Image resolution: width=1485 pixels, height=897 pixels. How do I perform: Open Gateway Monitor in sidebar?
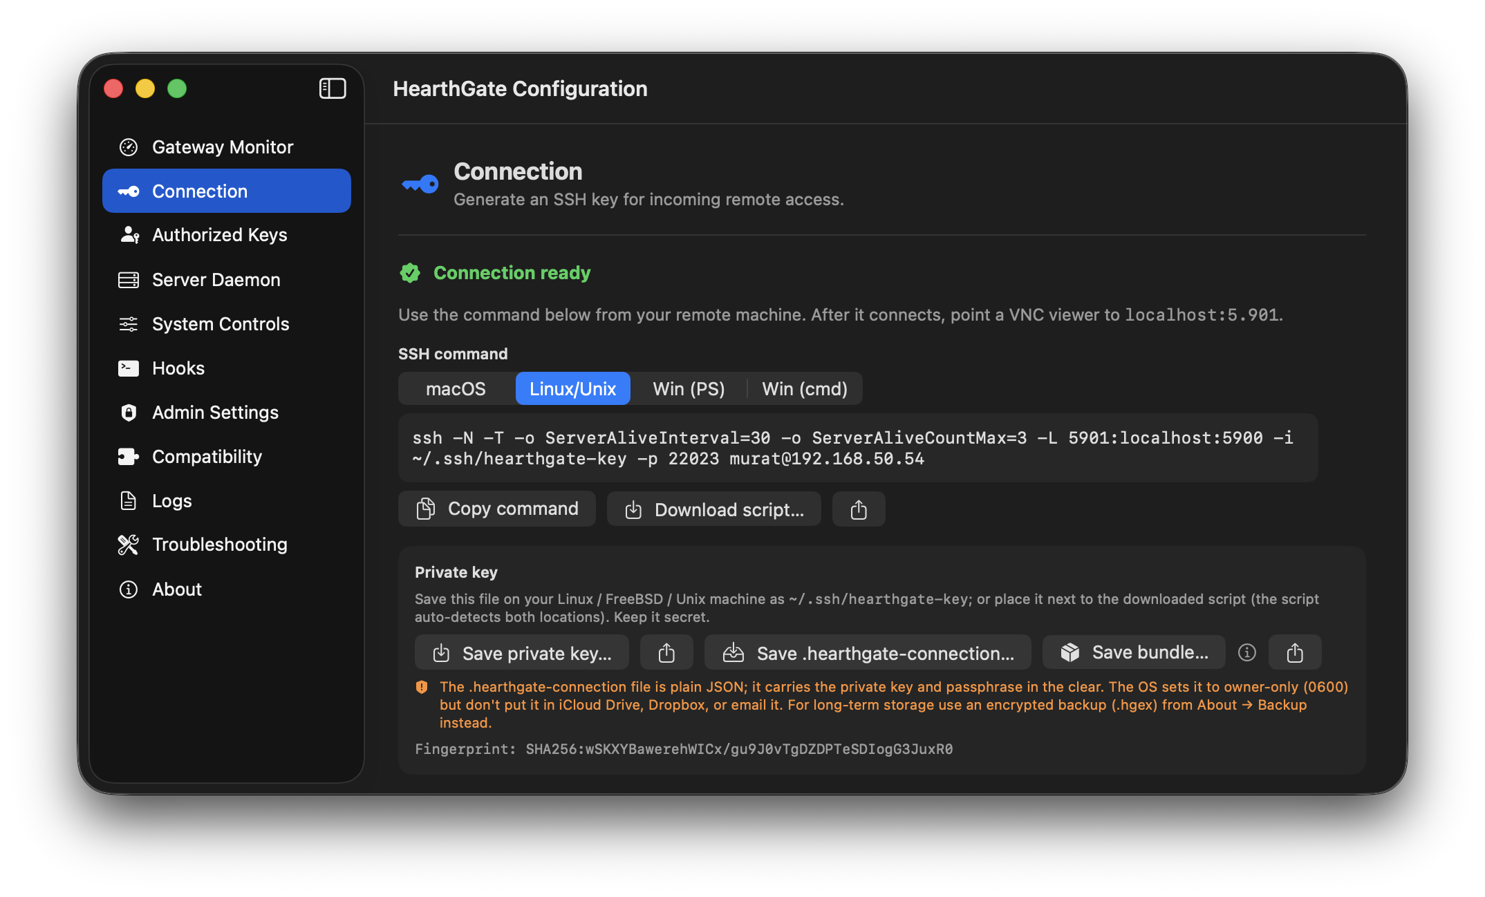click(x=226, y=147)
